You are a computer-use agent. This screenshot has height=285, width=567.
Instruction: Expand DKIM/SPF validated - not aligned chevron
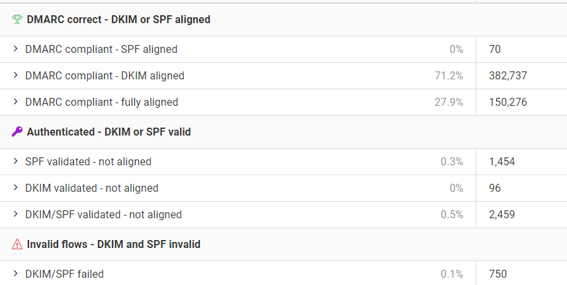click(16, 214)
